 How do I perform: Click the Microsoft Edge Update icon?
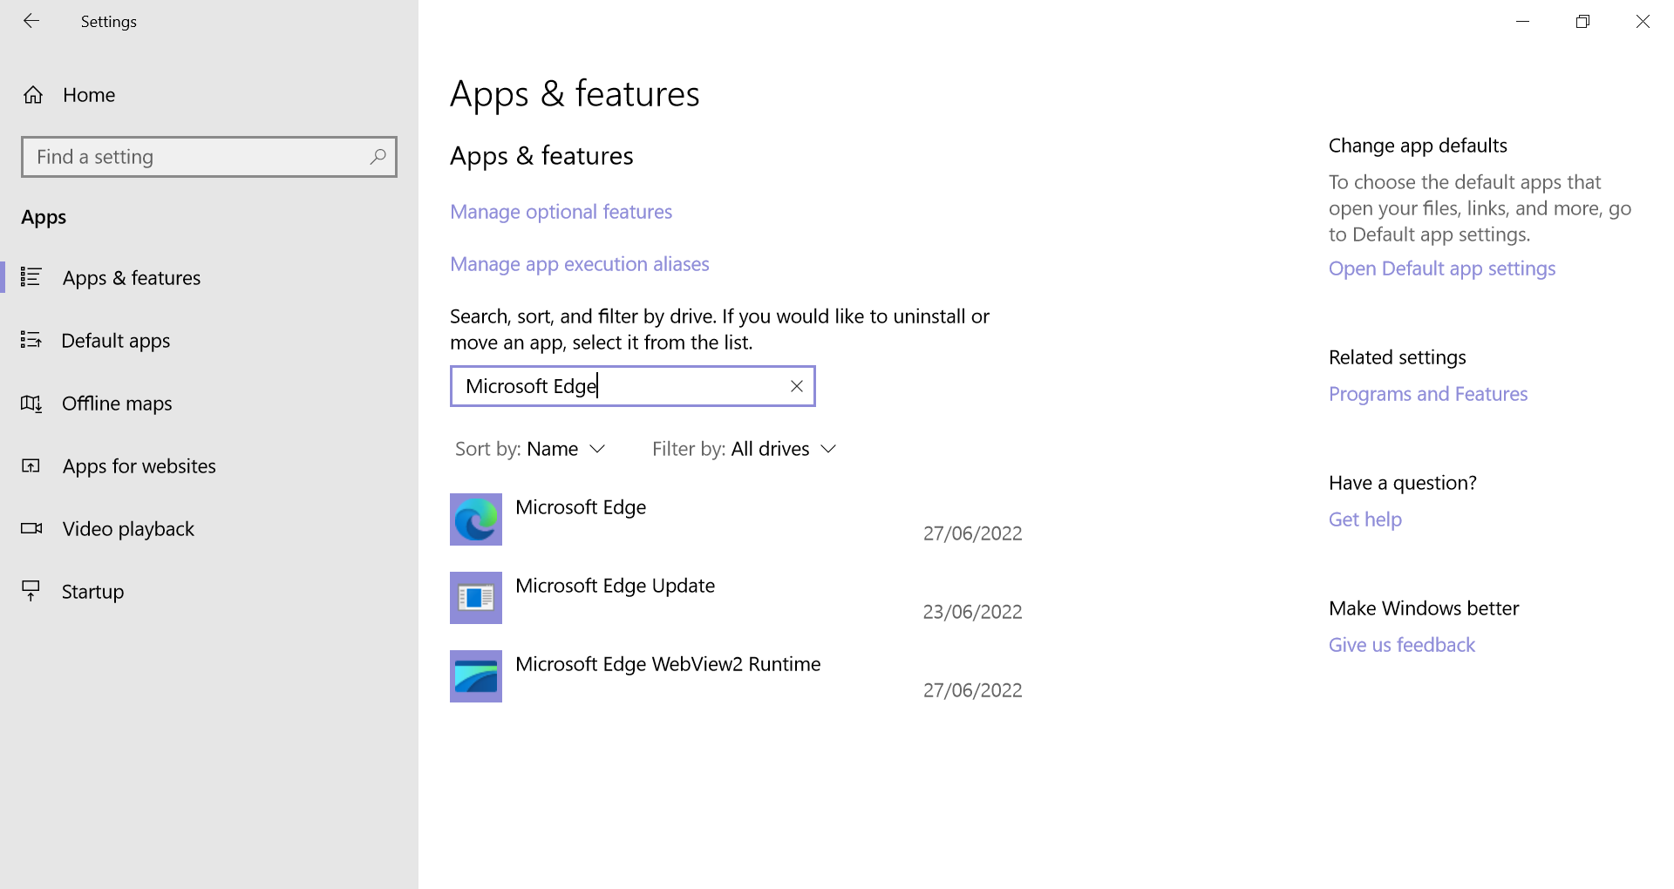(476, 598)
